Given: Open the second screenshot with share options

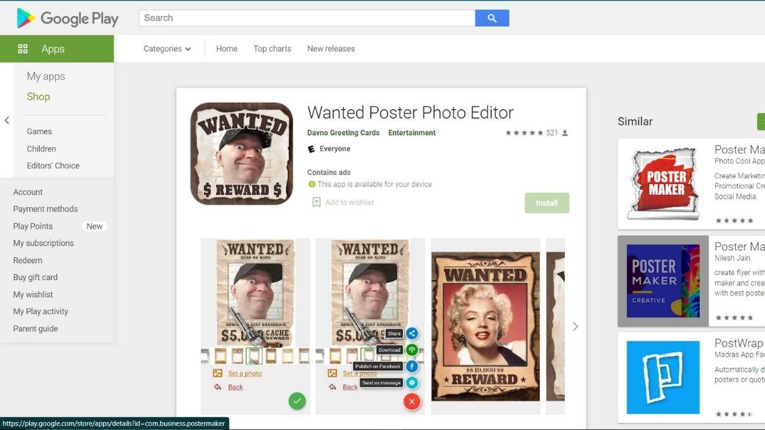Looking at the screenshot, I should 370,326.
